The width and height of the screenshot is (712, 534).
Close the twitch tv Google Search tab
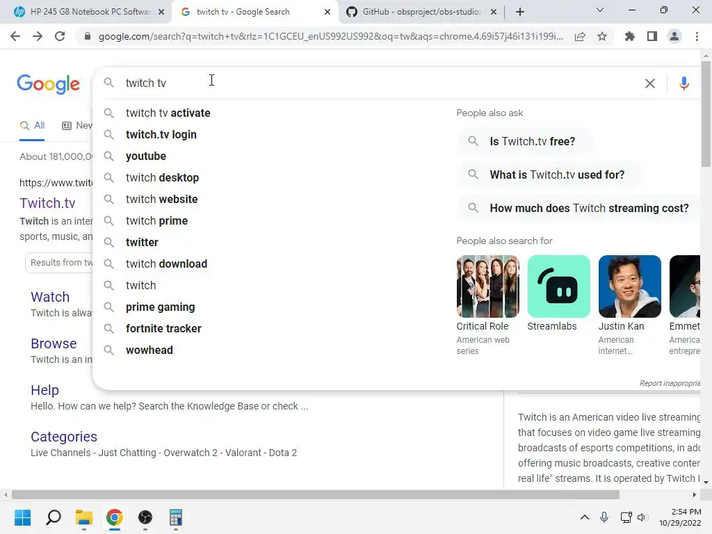tap(327, 12)
